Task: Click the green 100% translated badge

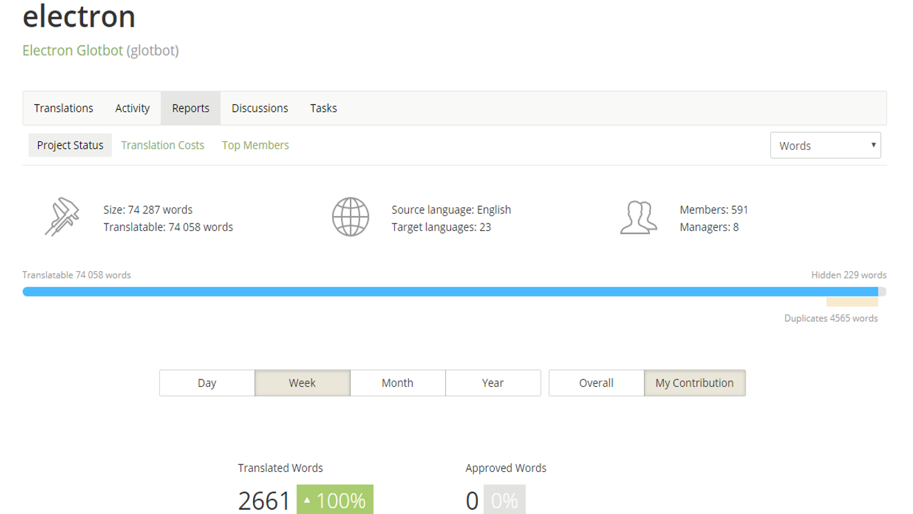Action: click(x=335, y=500)
